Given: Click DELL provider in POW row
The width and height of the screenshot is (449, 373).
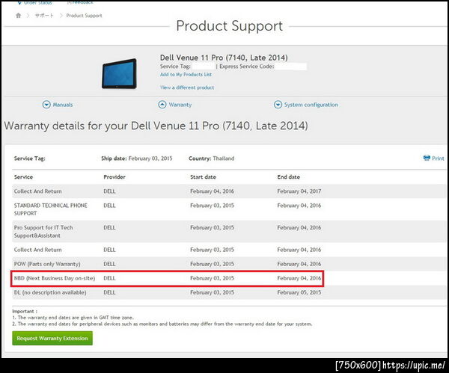Looking at the screenshot, I should click(109, 264).
